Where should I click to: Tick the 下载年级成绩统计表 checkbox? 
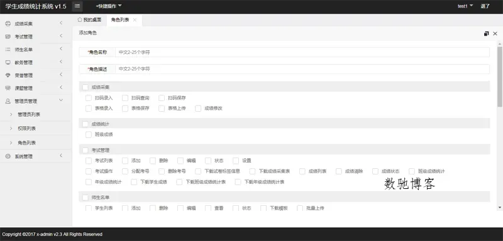point(238,182)
